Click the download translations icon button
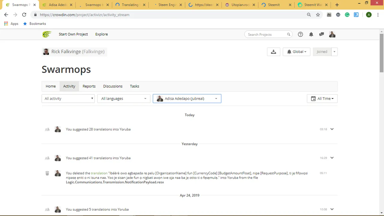 [273, 52]
